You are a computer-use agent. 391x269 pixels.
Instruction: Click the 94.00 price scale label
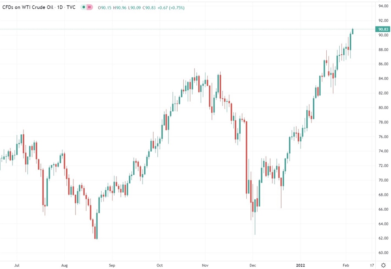coord(383,6)
